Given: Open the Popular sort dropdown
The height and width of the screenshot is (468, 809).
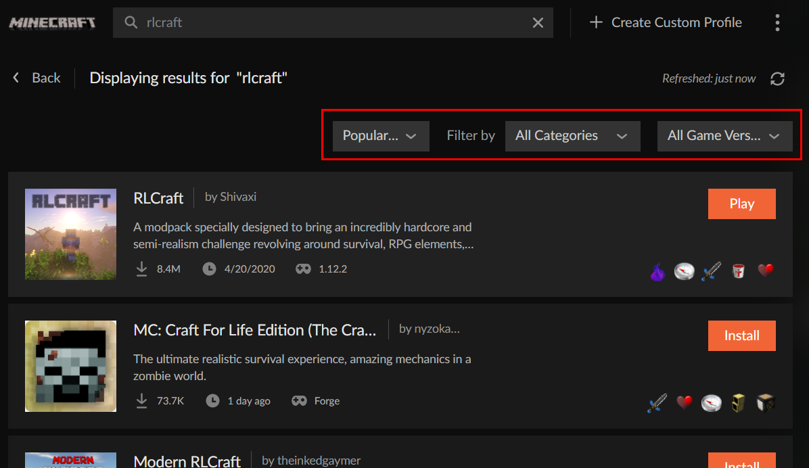Looking at the screenshot, I should (x=381, y=136).
